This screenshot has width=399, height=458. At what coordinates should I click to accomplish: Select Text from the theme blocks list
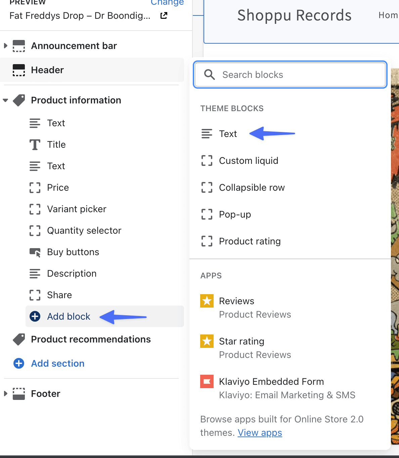tap(228, 134)
